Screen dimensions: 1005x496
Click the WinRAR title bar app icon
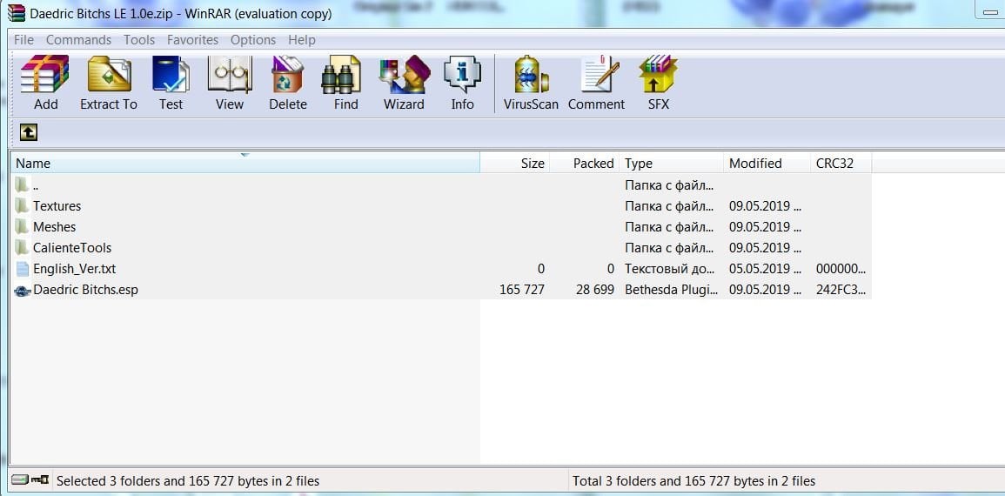click(17, 13)
